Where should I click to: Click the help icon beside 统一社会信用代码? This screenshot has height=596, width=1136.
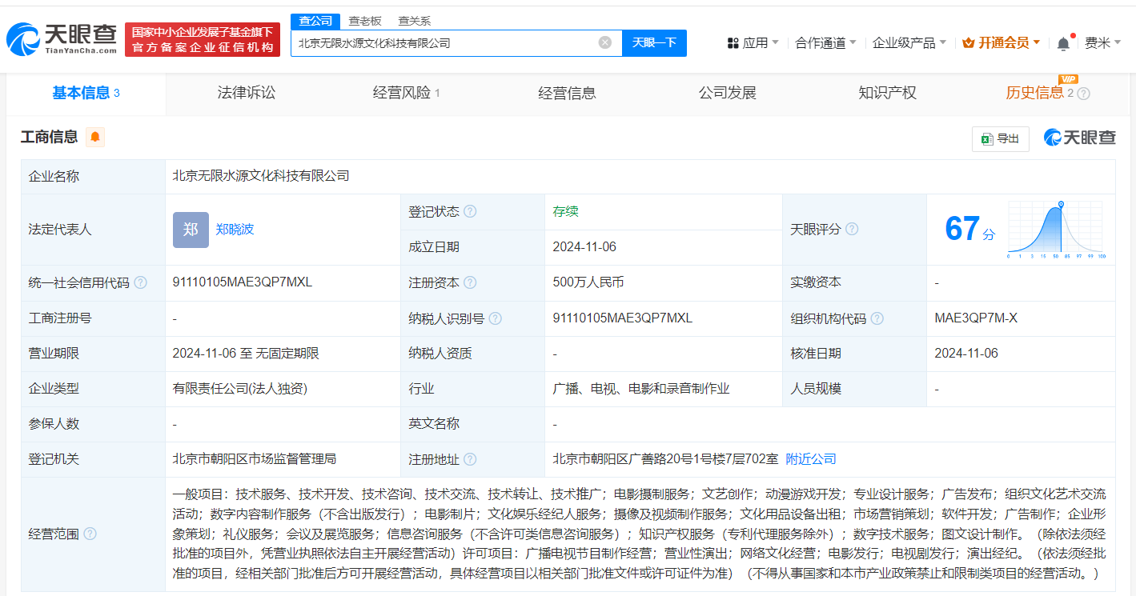[x=141, y=282]
